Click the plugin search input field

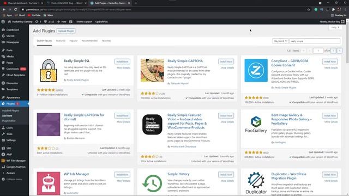[x=315, y=41]
